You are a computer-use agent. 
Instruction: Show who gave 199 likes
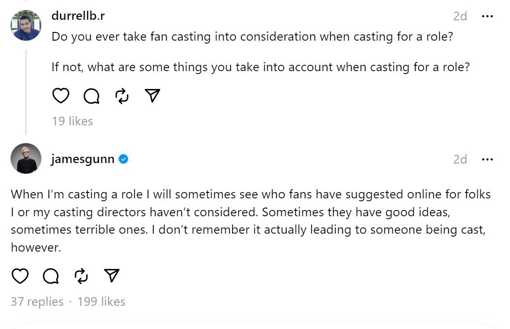[101, 302]
